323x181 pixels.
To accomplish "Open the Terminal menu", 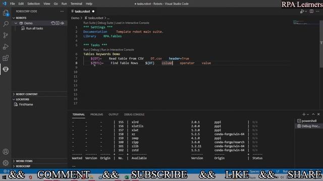I will (x=76, y=4).
